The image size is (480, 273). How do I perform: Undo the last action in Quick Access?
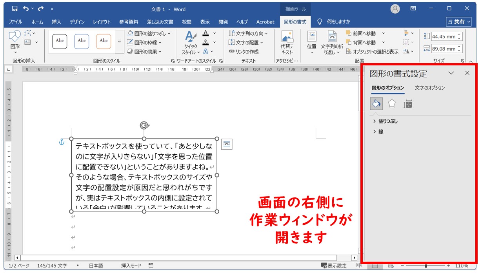26,9
